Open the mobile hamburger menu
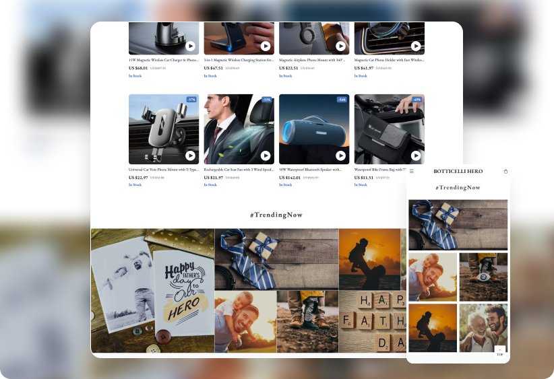This screenshot has height=379, width=554. point(412,172)
